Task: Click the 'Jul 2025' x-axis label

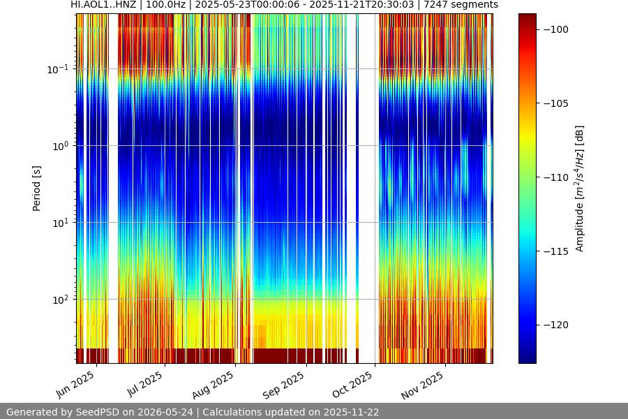Action: pos(145,383)
